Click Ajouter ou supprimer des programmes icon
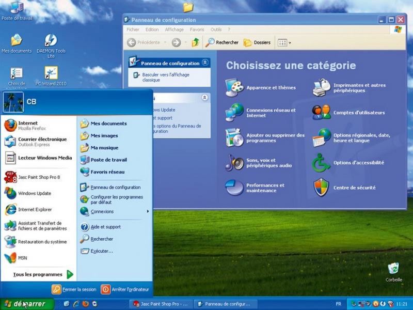The width and height of the screenshot is (413, 310). (x=234, y=137)
